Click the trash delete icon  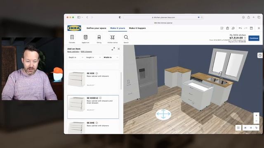[227, 28]
